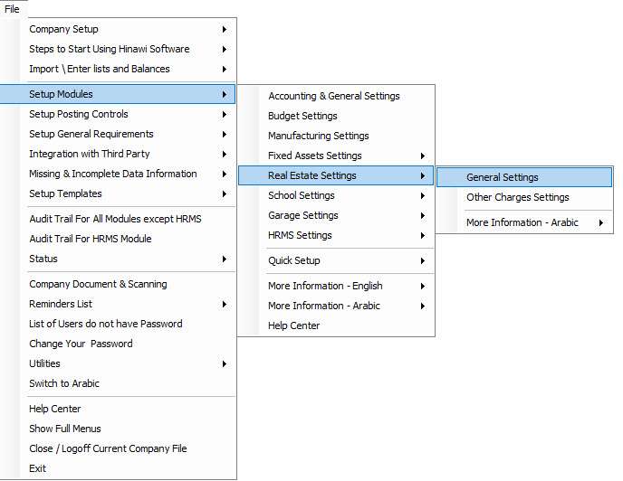Expand Quick Setup submenu
This screenshot has width=623, height=481.
336,260
